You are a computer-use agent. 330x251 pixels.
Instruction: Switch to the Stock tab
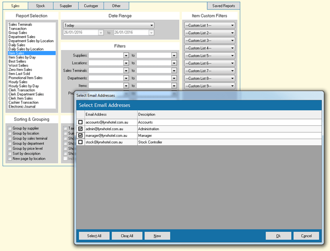pos(40,6)
